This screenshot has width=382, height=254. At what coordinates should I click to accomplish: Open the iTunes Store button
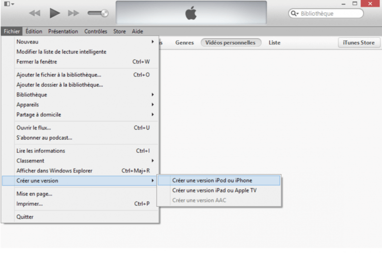(359, 42)
